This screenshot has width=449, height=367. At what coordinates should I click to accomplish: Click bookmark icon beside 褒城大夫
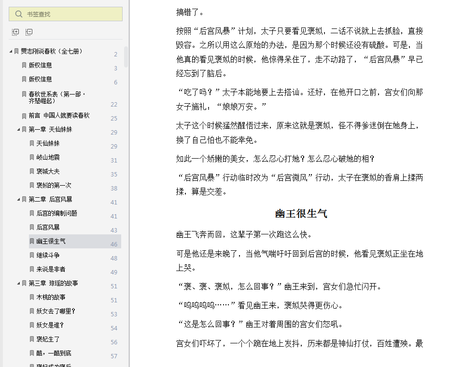coord(32,171)
